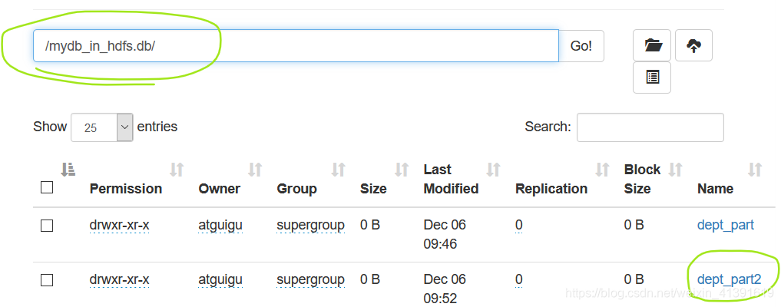This screenshot has height=307, width=781.
Task: Tick the select-all header checkbox
Action: pyautogui.click(x=47, y=187)
